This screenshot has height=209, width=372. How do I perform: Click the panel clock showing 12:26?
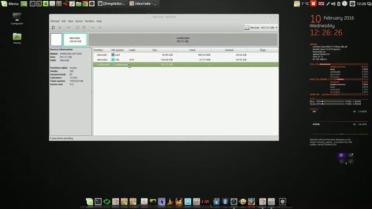[x=361, y=4]
